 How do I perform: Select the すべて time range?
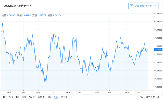point(64,97)
